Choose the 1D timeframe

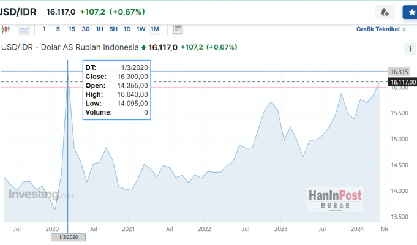(127, 29)
